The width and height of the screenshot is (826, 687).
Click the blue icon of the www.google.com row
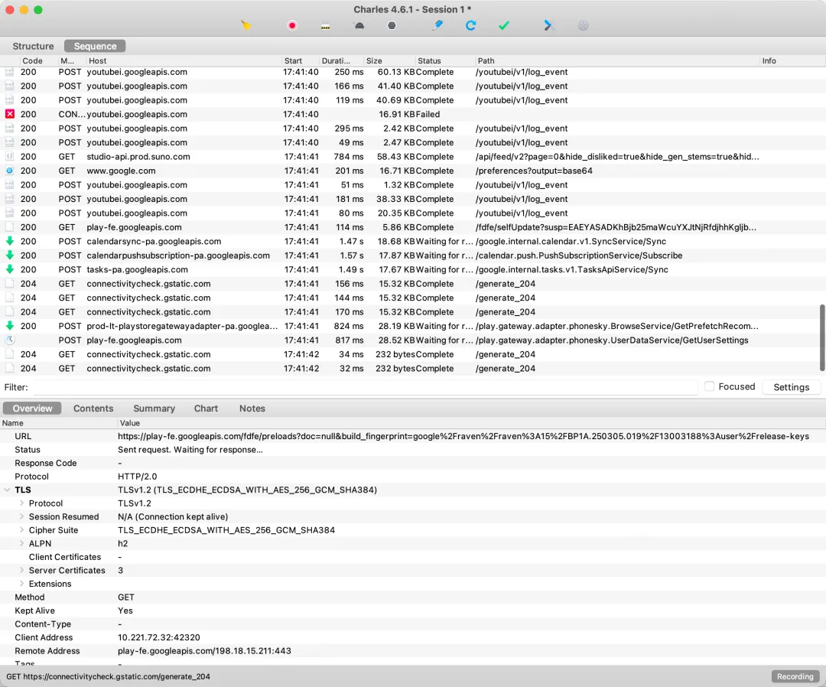coord(9,170)
